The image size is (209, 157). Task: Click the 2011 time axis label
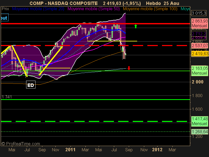[x=70, y=150]
